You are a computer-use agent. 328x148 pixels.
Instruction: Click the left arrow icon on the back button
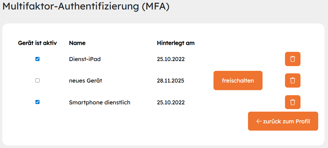259,121
